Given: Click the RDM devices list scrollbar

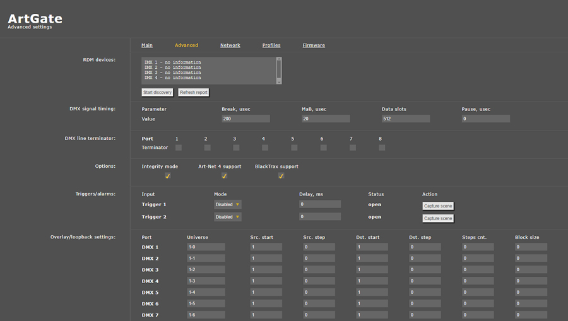Looking at the screenshot, I should pyautogui.click(x=279, y=71).
